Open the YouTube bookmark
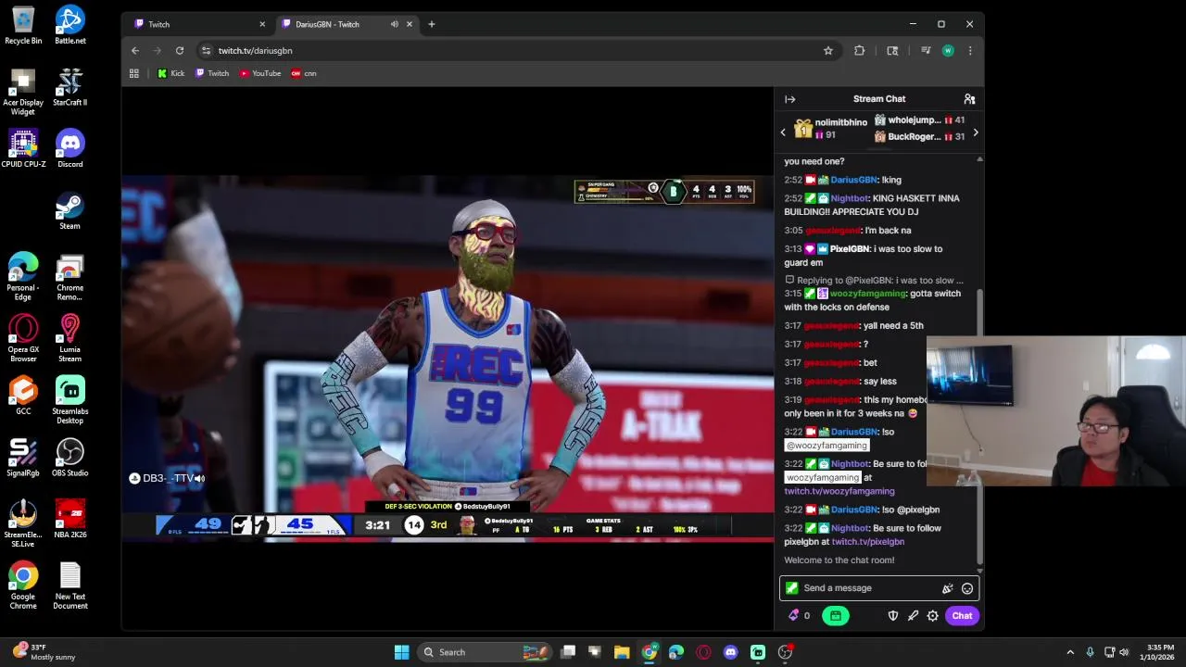 (260, 73)
